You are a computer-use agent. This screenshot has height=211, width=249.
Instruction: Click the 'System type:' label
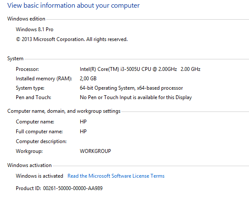click(x=30, y=88)
